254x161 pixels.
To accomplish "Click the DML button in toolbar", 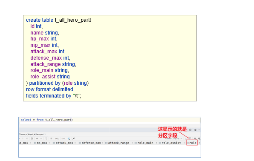I will coord(63,139).
